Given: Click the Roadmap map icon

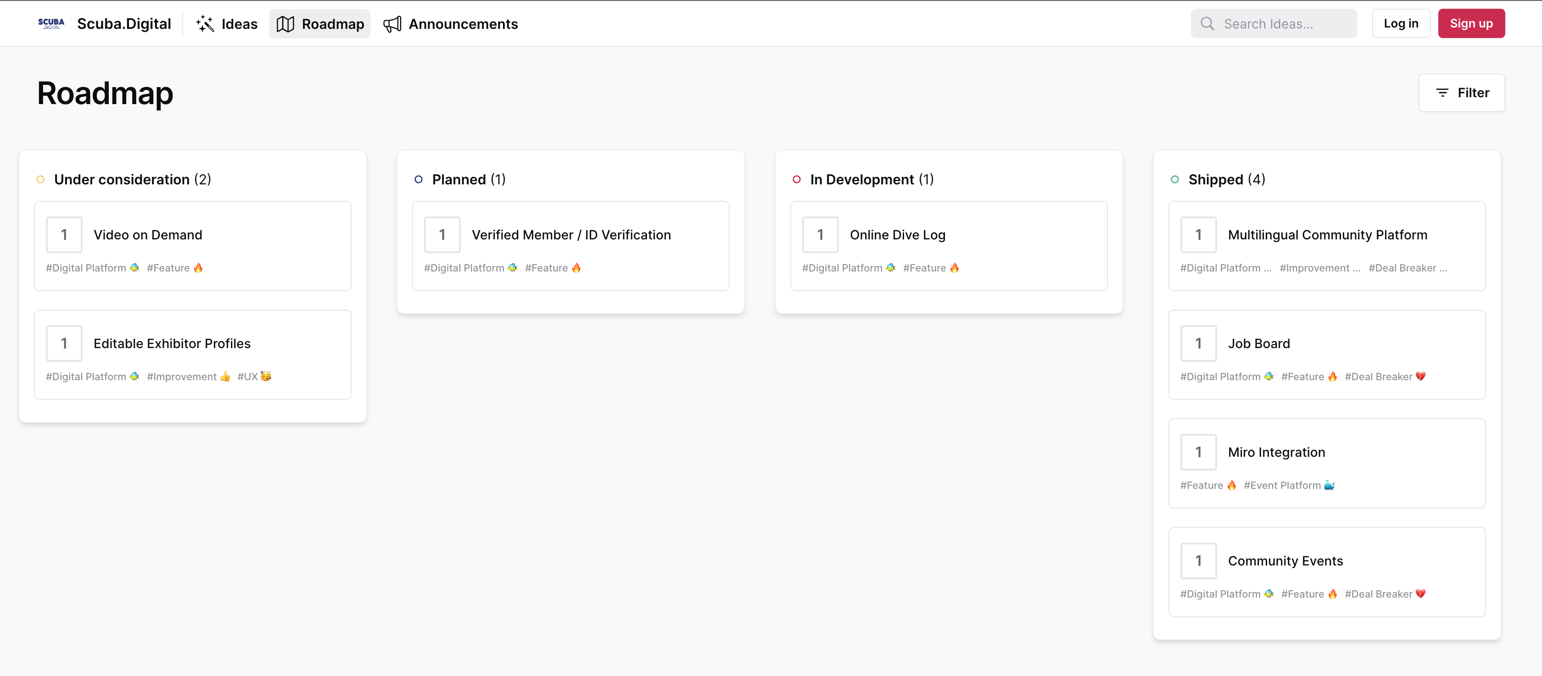Looking at the screenshot, I should (285, 24).
